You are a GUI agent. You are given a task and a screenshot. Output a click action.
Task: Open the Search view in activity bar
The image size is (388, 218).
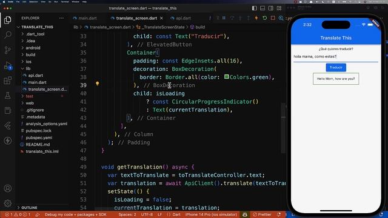[x=8, y=35]
